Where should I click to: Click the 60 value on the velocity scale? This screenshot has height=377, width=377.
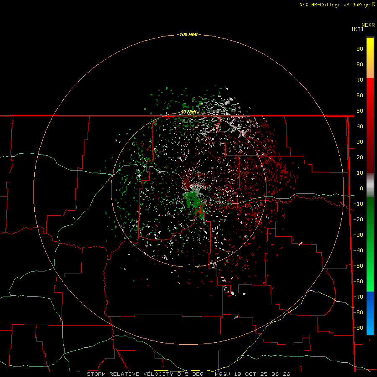point(360,95)
